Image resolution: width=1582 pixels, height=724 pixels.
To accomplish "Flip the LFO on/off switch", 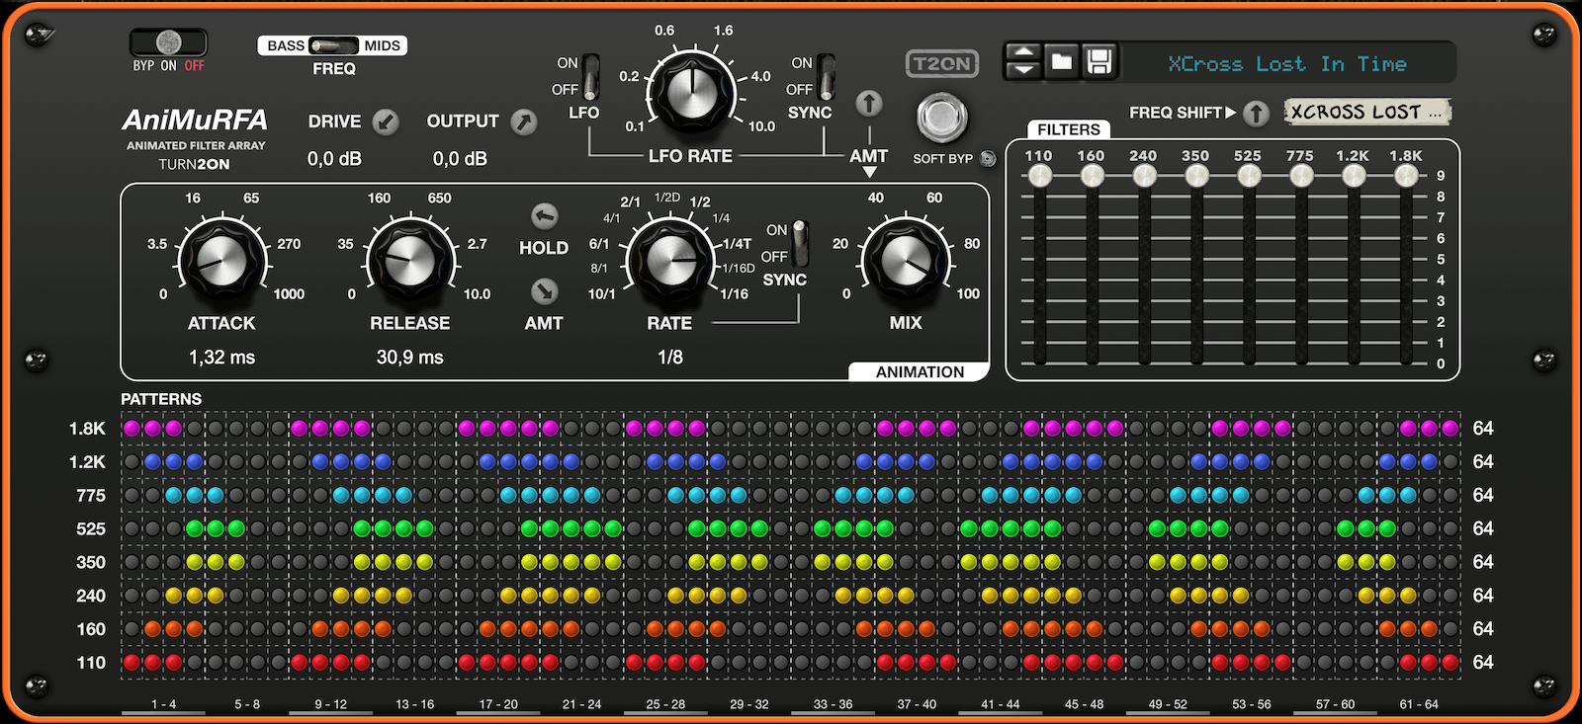I will pyautogui.click(x=590, y=77).
